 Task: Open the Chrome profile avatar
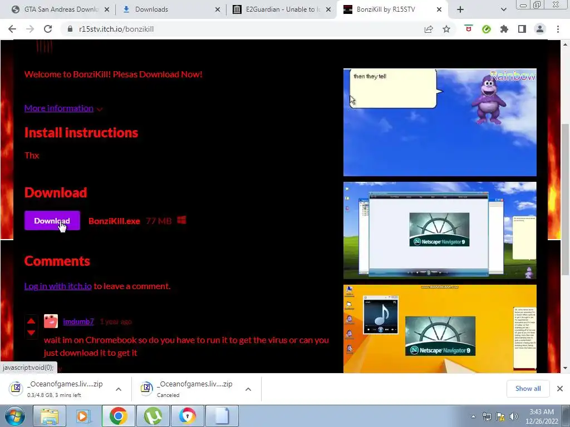coord(540,29)
